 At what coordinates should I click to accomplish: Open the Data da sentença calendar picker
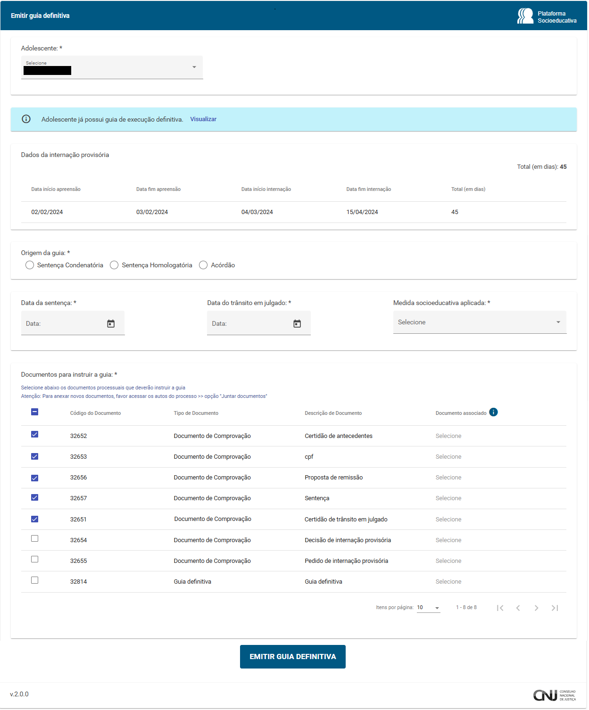111,324
